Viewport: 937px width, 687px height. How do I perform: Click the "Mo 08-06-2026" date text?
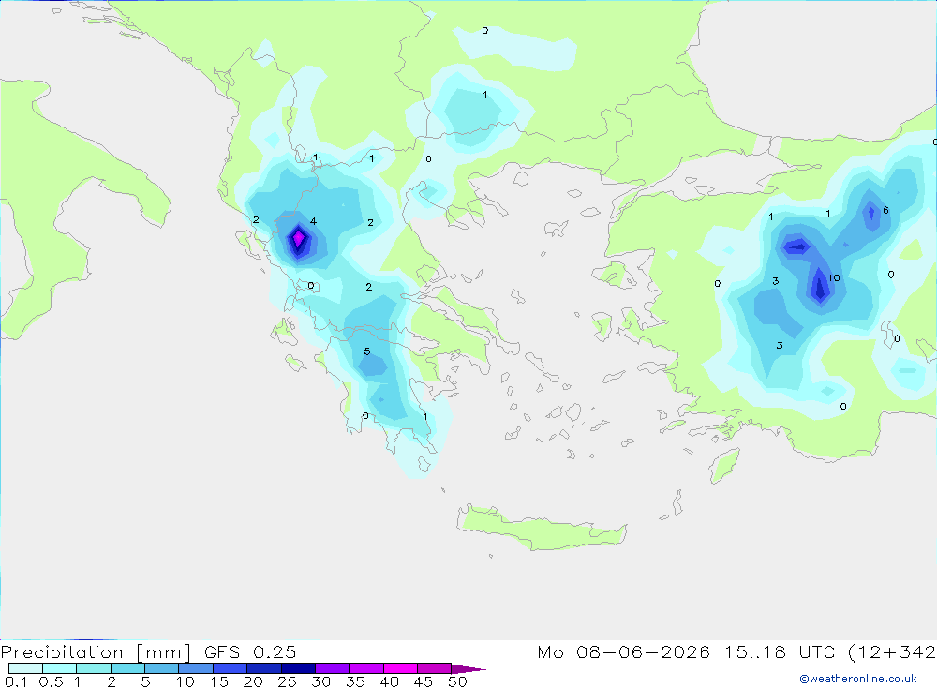(x=623, y=651)
